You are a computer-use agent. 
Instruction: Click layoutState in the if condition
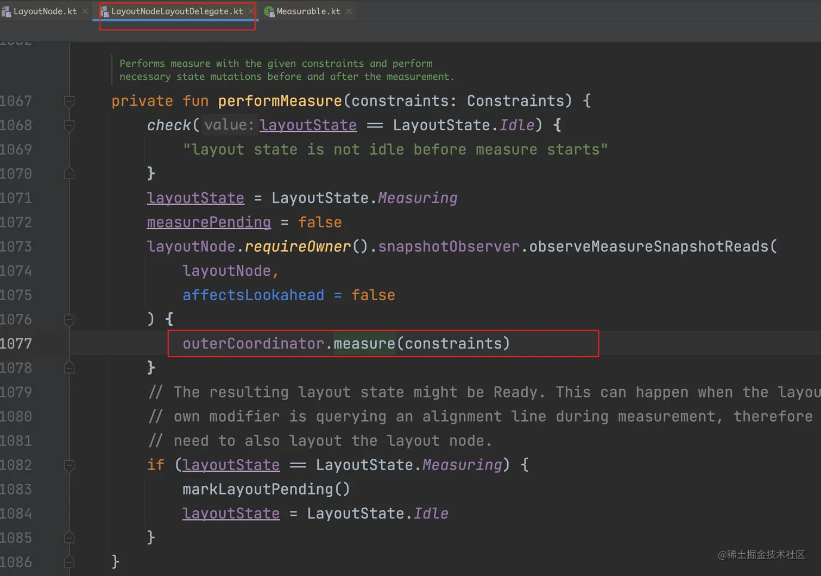pyautogui.click(x=231, y=465)
